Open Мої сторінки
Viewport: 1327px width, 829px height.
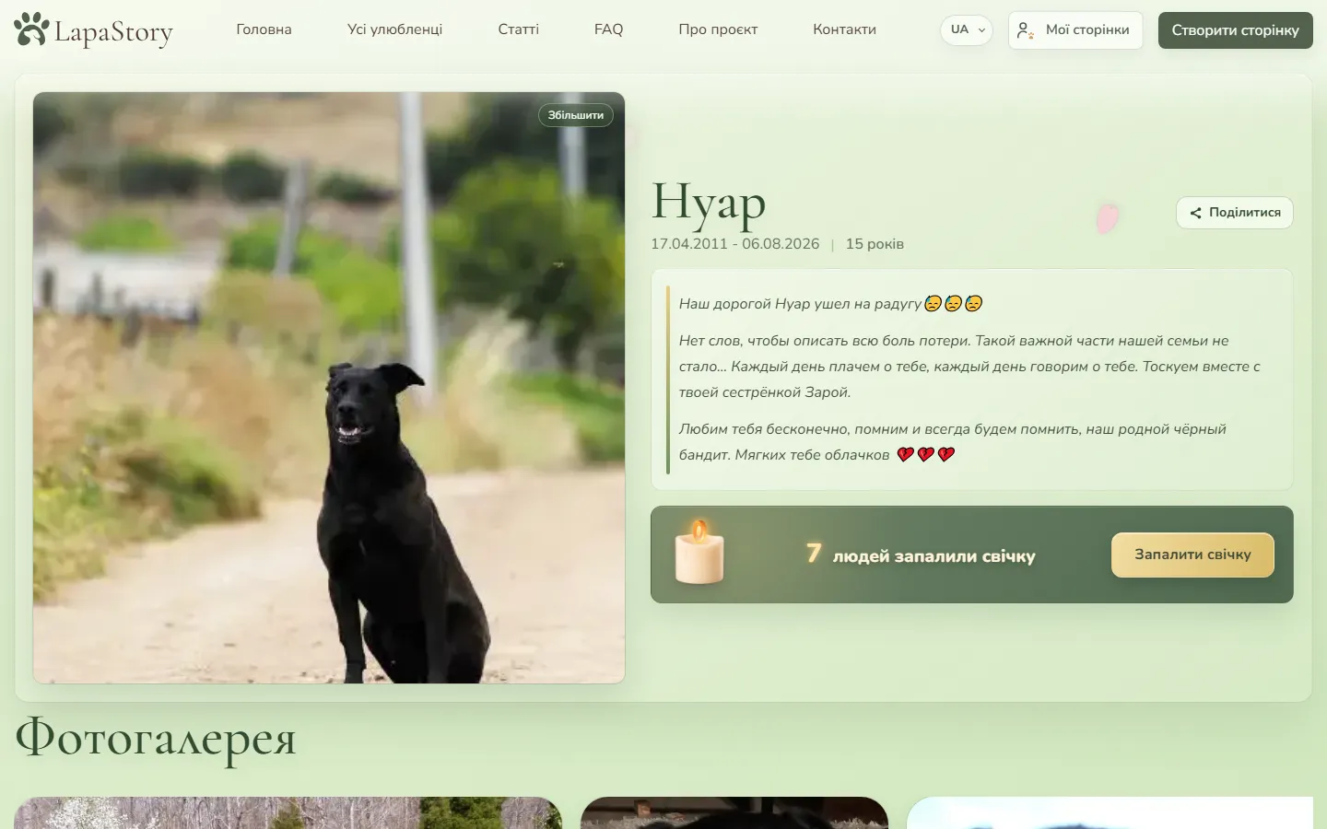tap(1075, 30)
